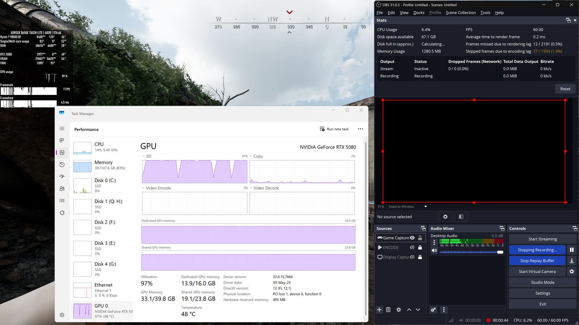The height and width of the screenshot is (325, 579).
Task: Click Stop Replay Buffer
Action: point(537,261)
